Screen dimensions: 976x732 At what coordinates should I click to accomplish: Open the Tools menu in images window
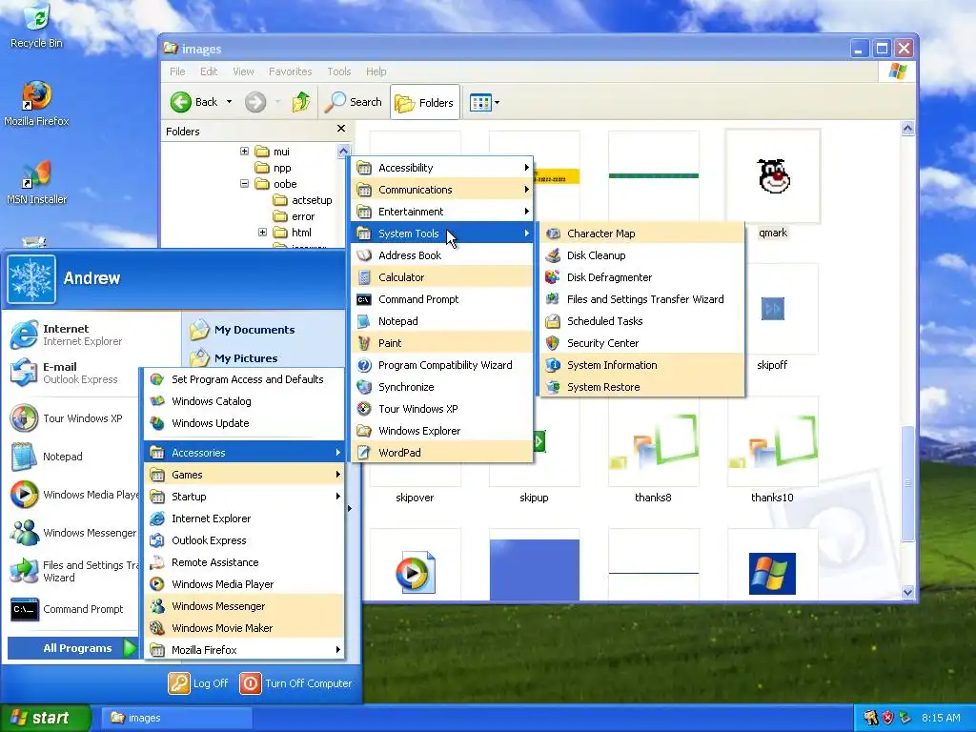pos(339,71)
